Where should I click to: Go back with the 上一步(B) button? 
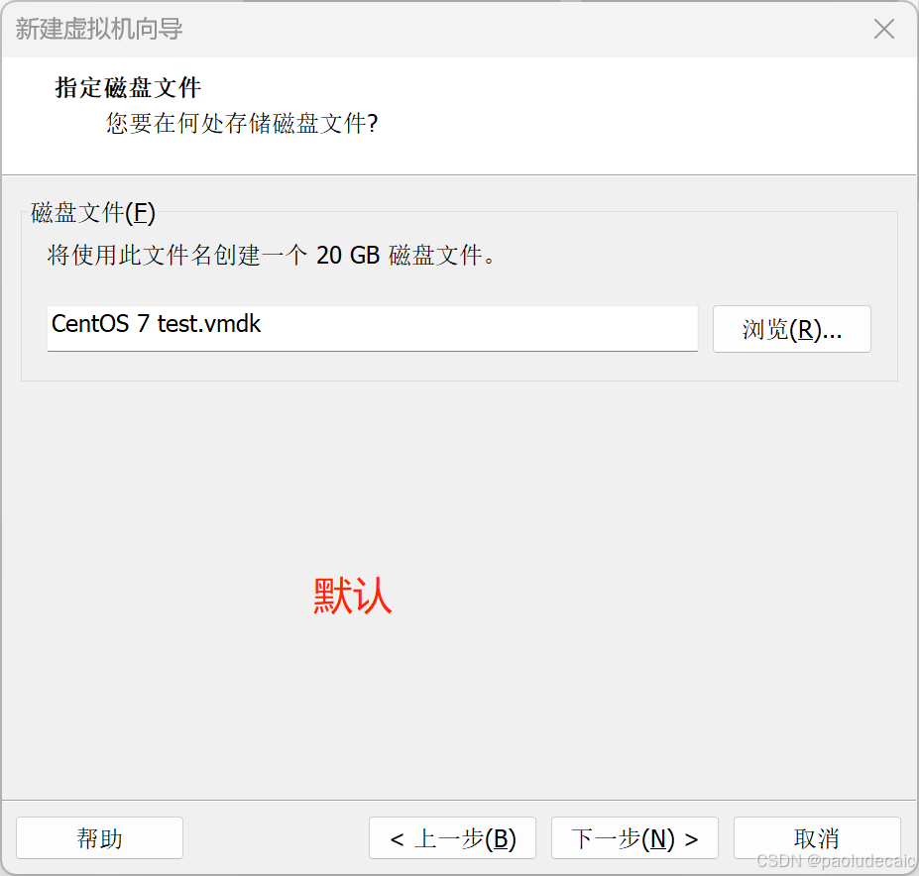point(452,838)
